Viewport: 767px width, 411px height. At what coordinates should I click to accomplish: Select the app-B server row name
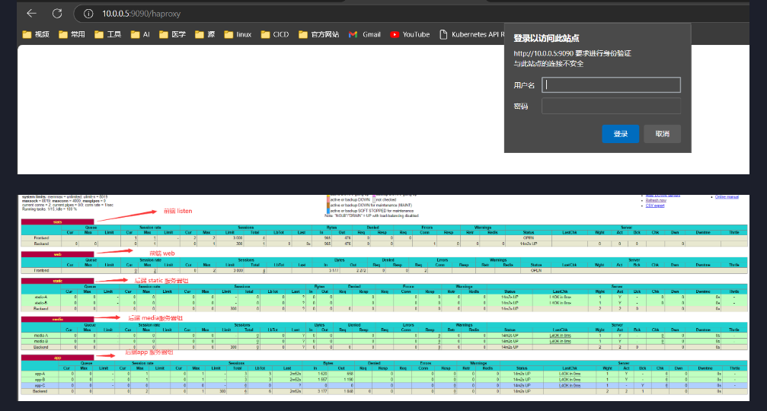pyautogui.click(x=40, y=380)
